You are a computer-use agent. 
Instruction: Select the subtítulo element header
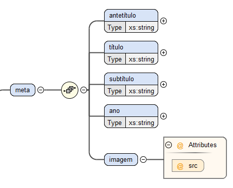coord(131,79)
